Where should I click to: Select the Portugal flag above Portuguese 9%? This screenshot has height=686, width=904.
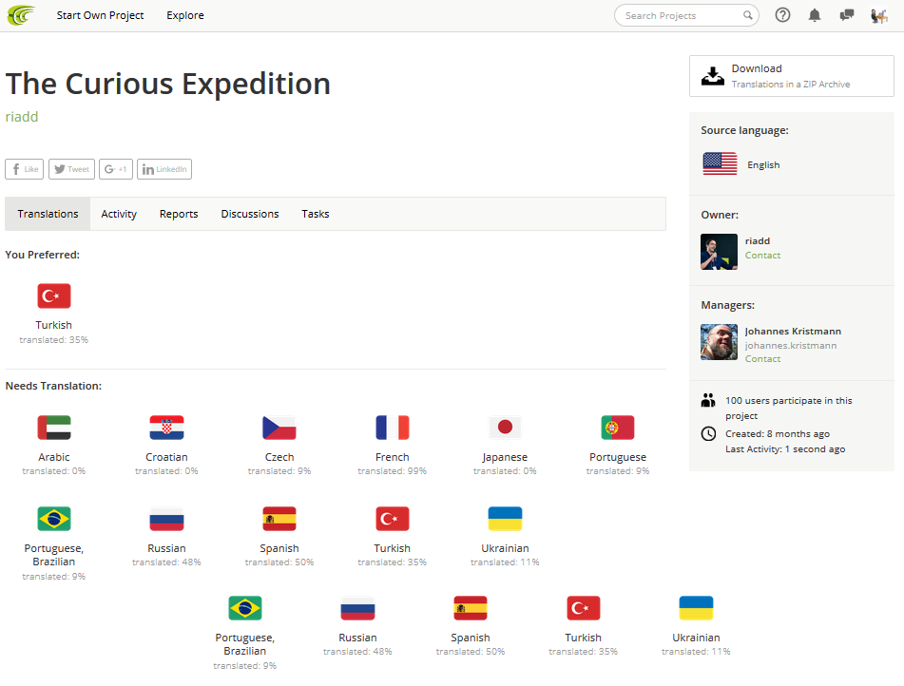point(618,428)
